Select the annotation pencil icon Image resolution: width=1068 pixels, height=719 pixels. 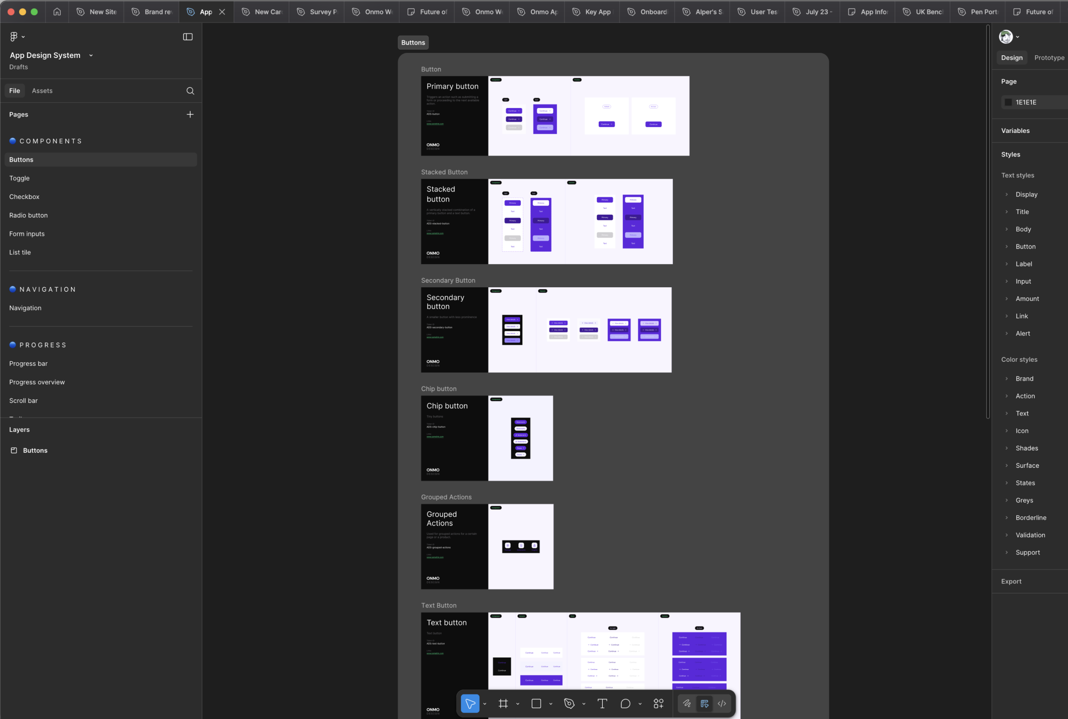pyautogui.click(x=687, y=703)
